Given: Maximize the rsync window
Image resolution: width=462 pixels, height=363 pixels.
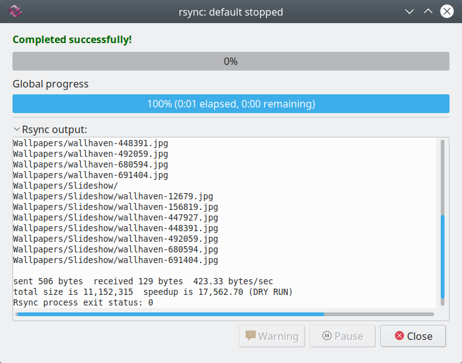Looking at the screenshot, I should [x=428, y=12].
